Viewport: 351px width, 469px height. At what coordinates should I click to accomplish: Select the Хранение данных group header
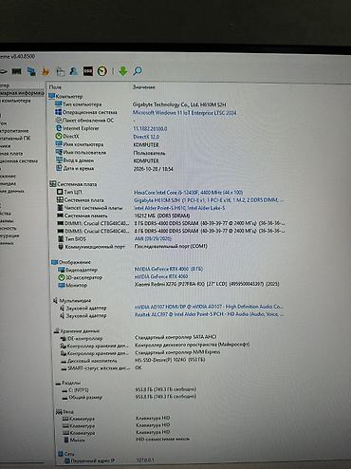77,330
